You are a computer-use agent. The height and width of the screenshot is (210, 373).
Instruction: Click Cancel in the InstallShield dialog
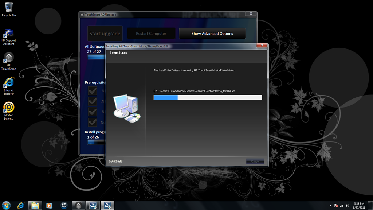(255, 162)
